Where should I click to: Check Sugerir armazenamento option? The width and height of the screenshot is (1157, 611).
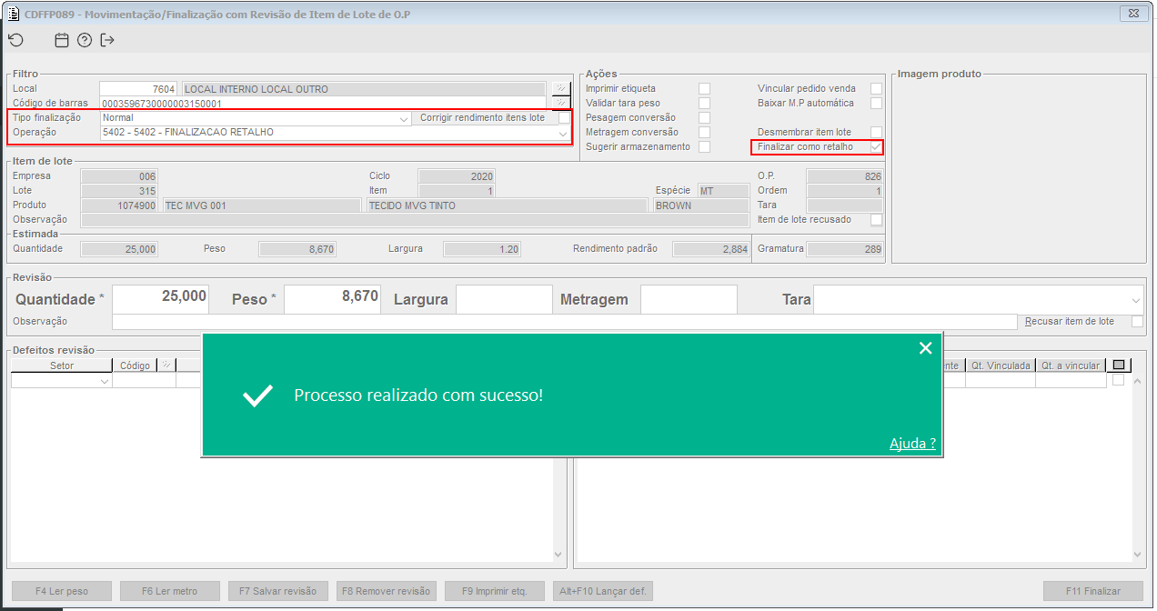[704, 146]
